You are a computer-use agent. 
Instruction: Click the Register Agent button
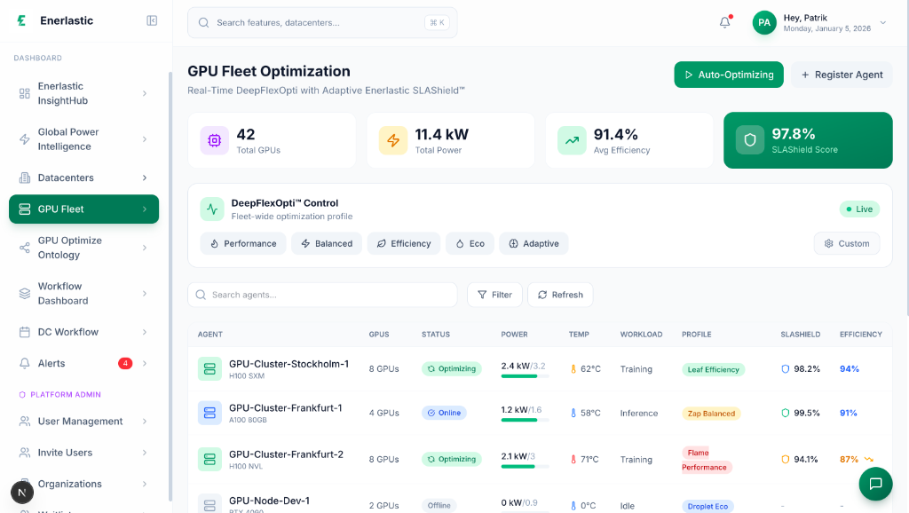click(842, 75)
